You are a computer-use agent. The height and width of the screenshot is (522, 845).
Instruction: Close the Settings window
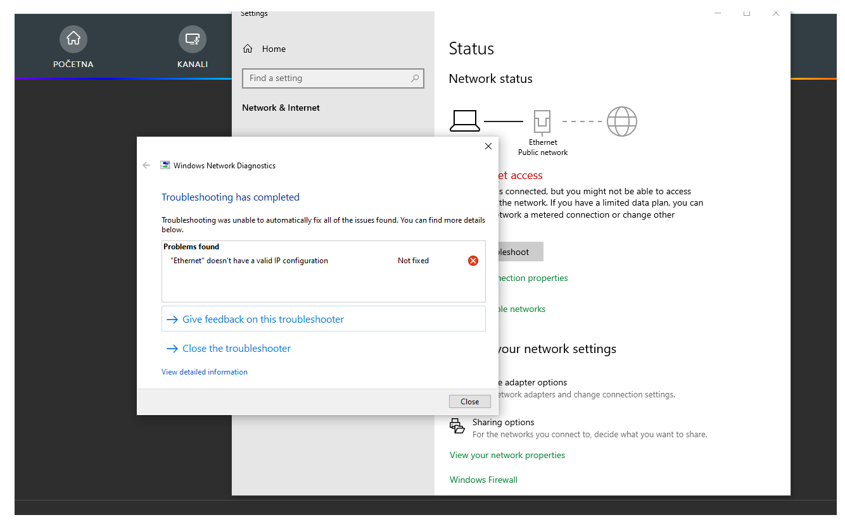776,13
